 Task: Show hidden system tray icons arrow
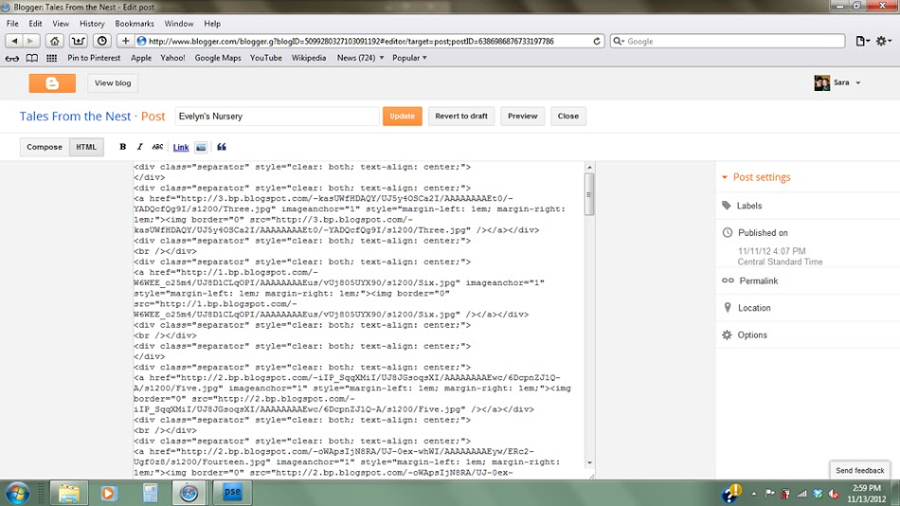tap(754, 494)
